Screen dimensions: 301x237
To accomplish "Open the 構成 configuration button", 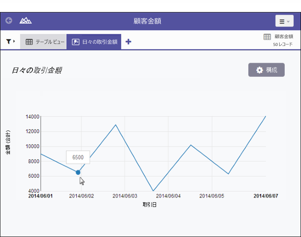I will [x=266, y=70].
